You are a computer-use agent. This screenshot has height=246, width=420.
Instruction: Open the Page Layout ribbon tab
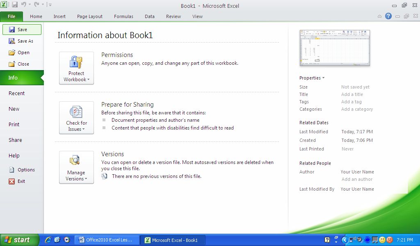click(x=90, y=16)
